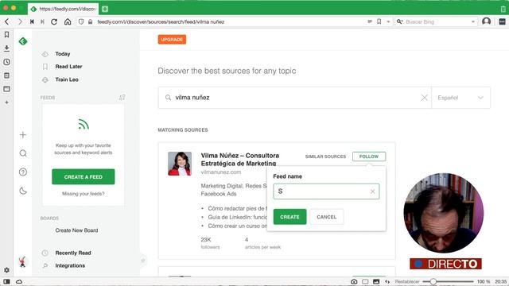Open browser settings gear

pos(6,270)
